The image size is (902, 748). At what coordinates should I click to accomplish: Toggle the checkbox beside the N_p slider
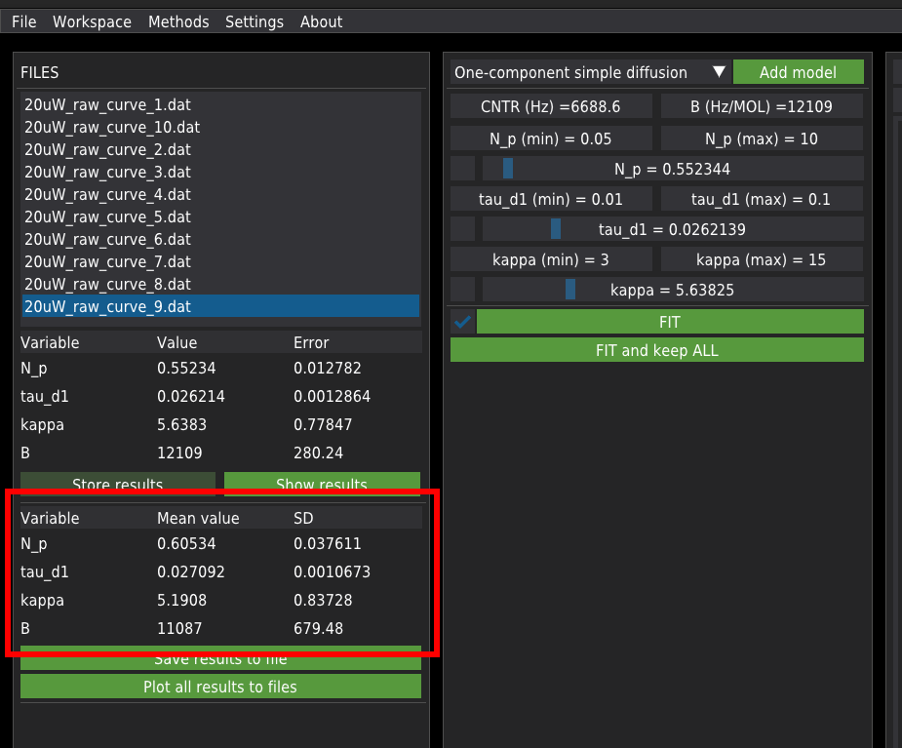(463, 169)
